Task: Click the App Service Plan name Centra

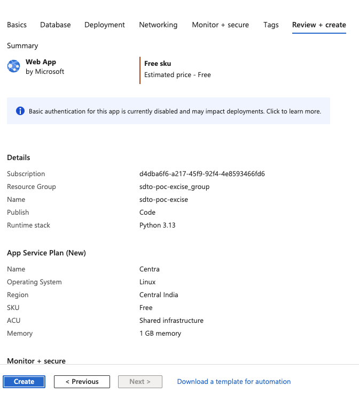Action: pos(150,269)
